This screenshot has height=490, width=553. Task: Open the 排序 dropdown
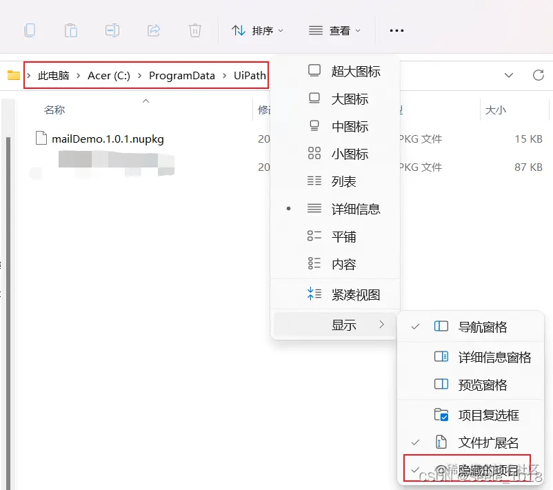(x=258, y=30)
